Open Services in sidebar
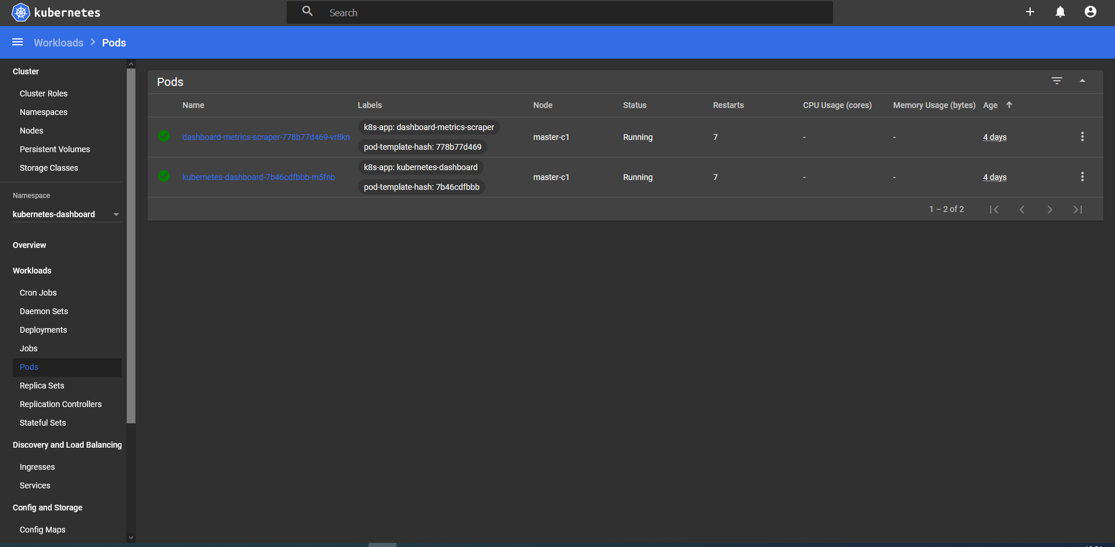The height and width of the screenshot is (547, 1115). coord(35,485)
